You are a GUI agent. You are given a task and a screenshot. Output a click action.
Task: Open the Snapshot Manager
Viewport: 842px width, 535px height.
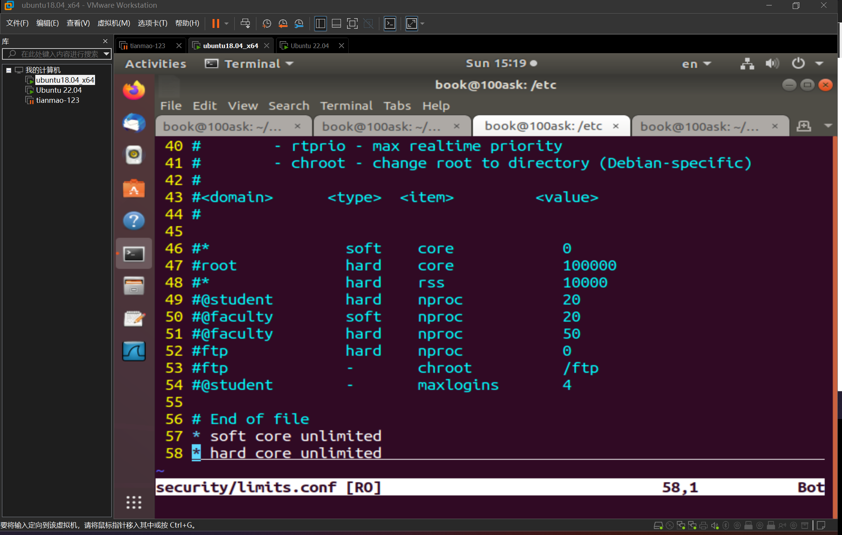tap(299, 23)
